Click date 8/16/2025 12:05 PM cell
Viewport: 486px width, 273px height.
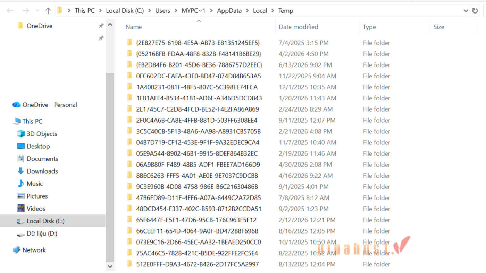tap(307, 231)
